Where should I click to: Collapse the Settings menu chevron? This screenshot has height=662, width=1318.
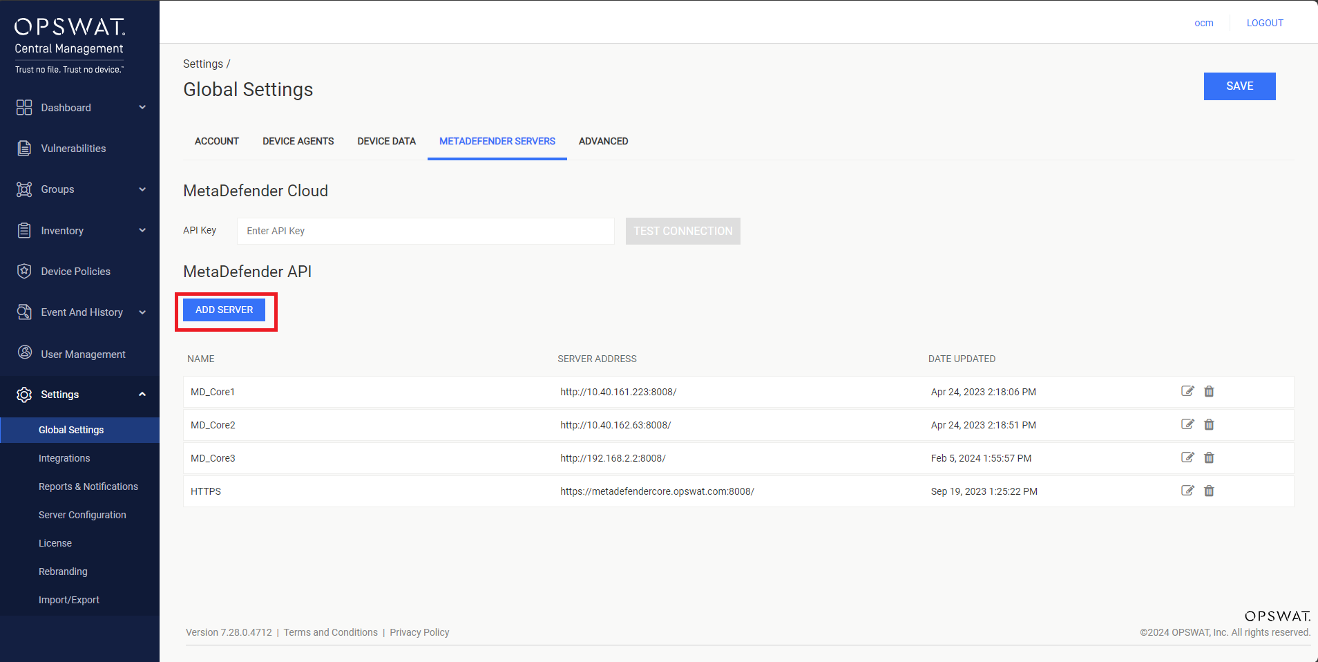point(142,395)
